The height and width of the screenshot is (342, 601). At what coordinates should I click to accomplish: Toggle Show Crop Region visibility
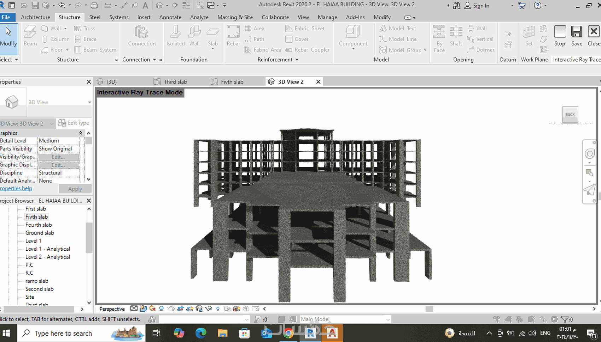190,309
